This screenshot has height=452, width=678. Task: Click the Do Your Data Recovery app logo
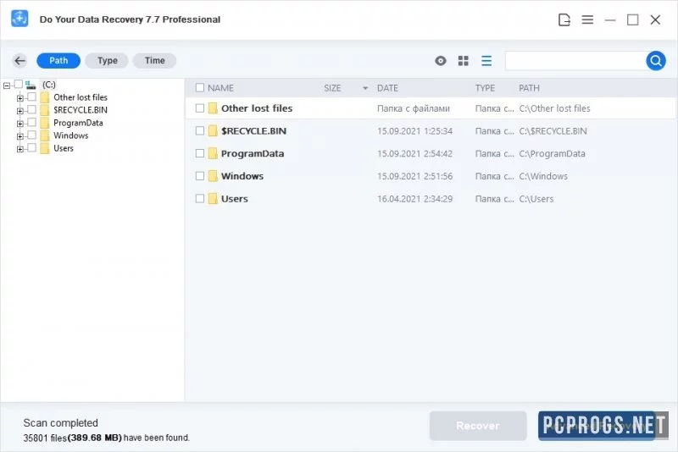(x=19, y=19)
